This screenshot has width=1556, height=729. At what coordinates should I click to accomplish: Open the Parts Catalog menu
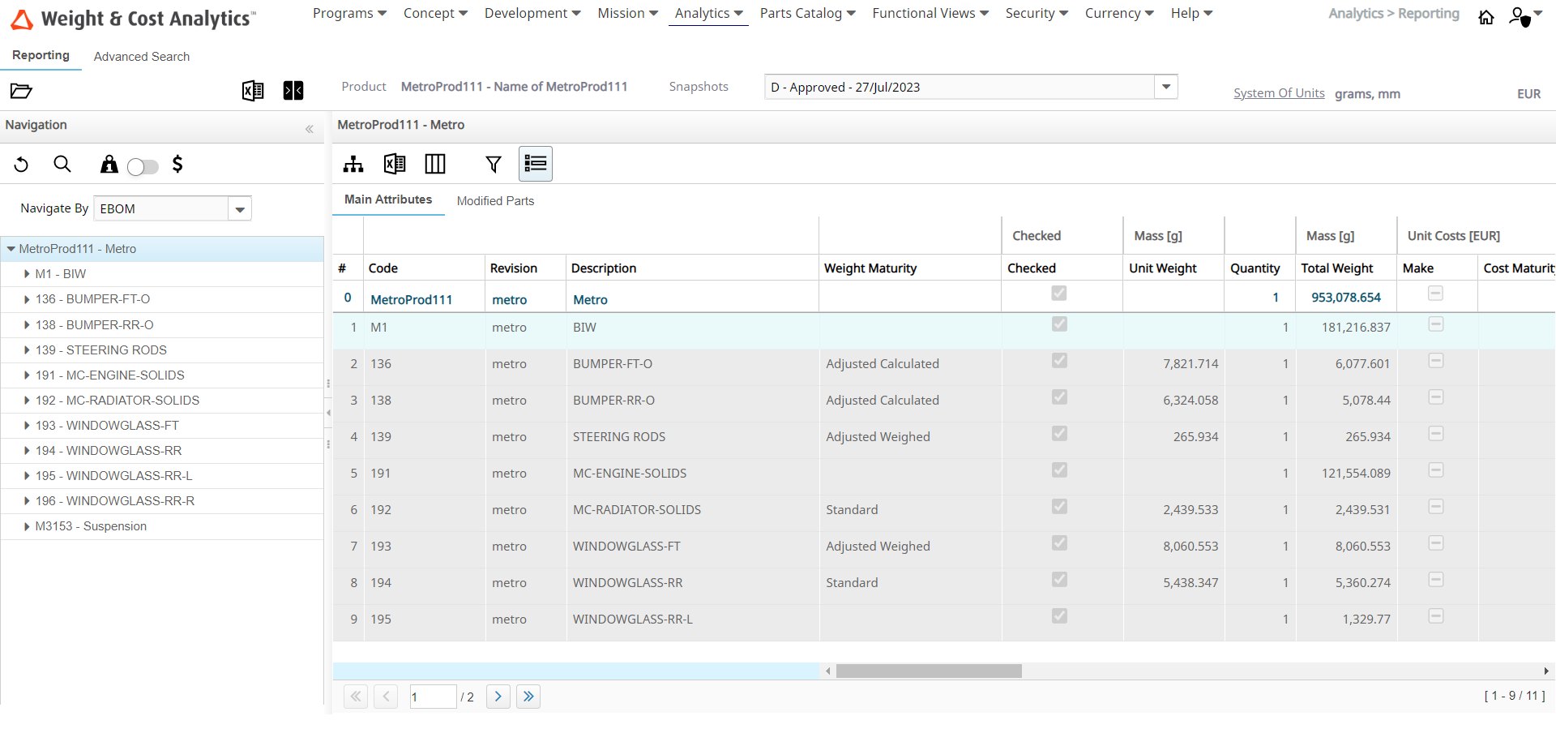(807, 14)
